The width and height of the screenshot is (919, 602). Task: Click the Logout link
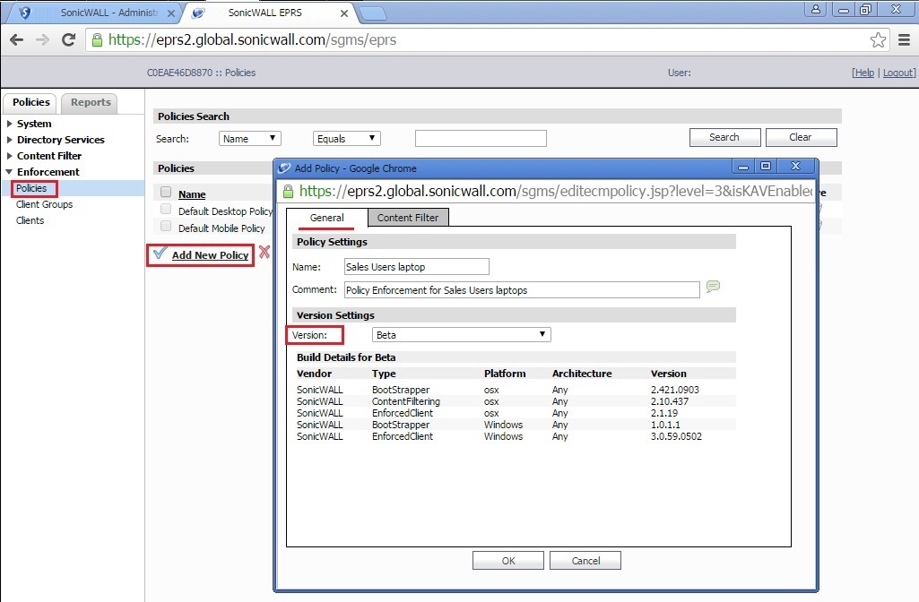coord(897,73)
